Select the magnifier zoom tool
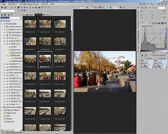The width and height of the screenshot is (168, 134). [x=95, y=7]
